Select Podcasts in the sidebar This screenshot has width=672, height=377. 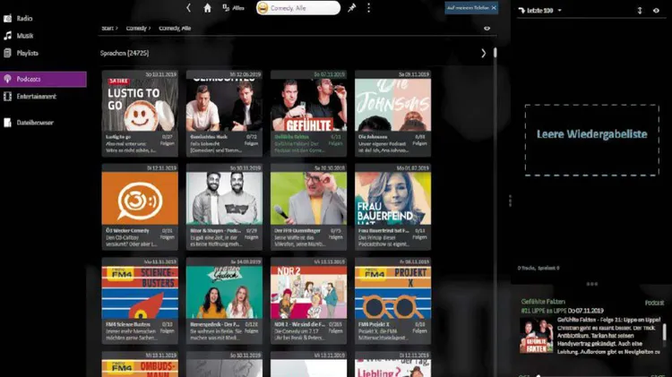coord(43,80)
